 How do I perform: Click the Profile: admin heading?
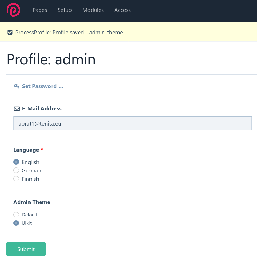[51, 59]
